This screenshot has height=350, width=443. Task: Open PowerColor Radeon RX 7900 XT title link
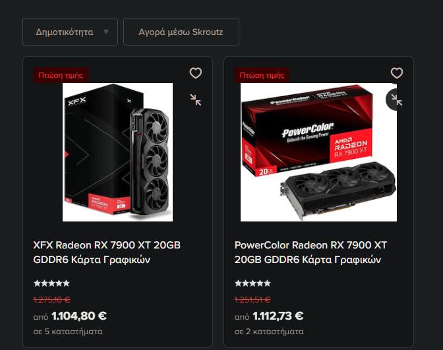point(310,252)
